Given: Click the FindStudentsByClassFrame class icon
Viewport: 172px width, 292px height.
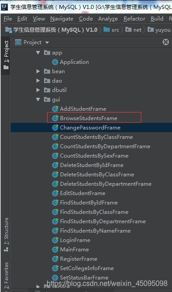Looking at the screenshot, I should click(x=55, y=212).
